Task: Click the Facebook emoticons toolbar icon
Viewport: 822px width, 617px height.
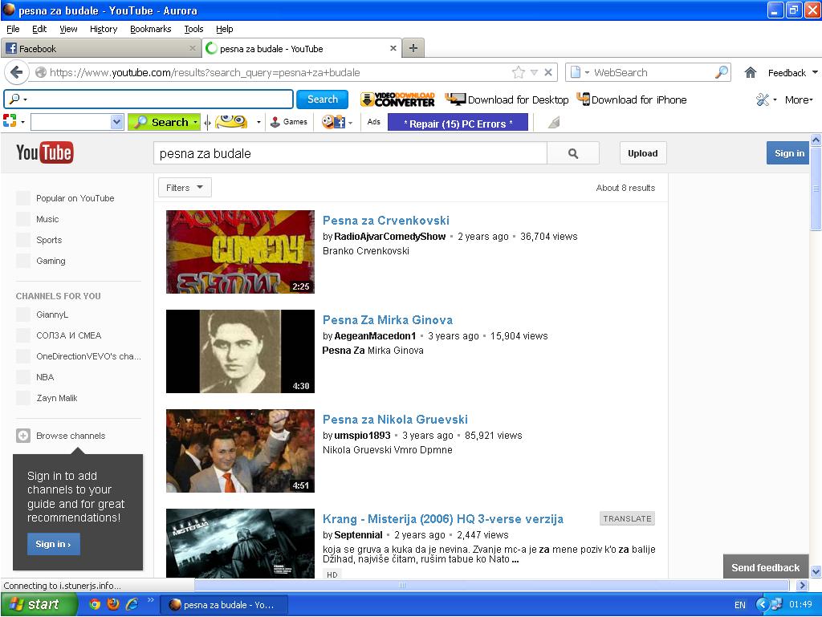Action: pos(333,122)
